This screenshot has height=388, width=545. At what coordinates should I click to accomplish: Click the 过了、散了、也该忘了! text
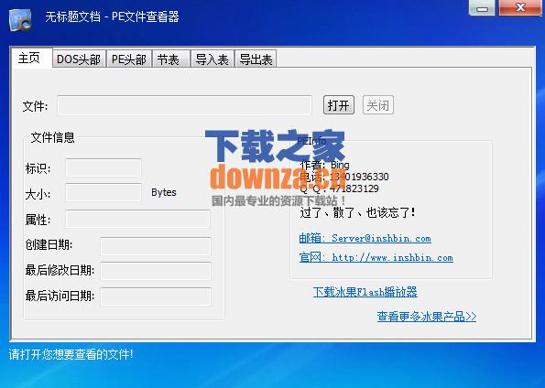point(357,212)
